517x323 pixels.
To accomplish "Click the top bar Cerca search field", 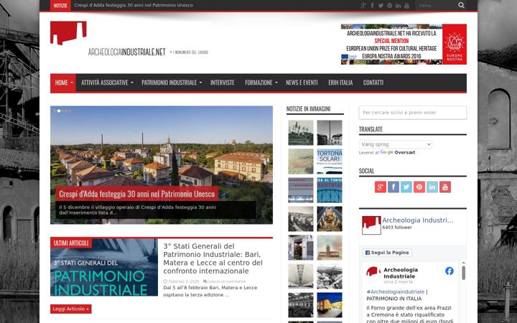I will 437,5.
